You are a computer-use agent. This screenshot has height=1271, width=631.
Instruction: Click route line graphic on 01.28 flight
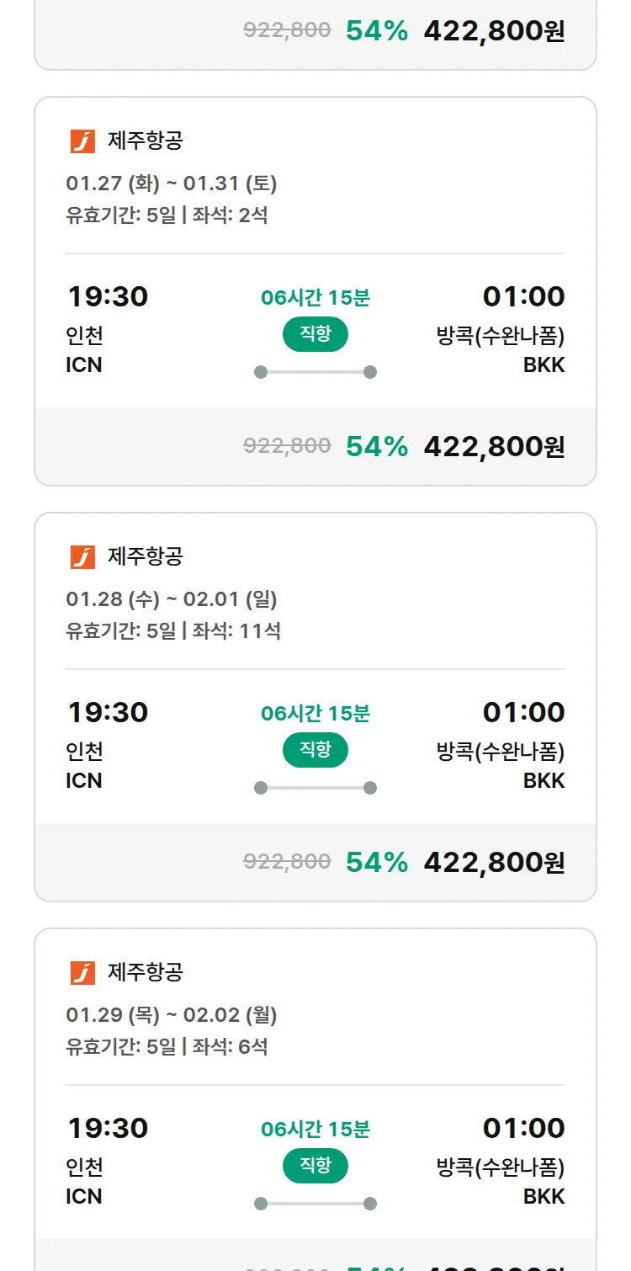click(315, 788)
